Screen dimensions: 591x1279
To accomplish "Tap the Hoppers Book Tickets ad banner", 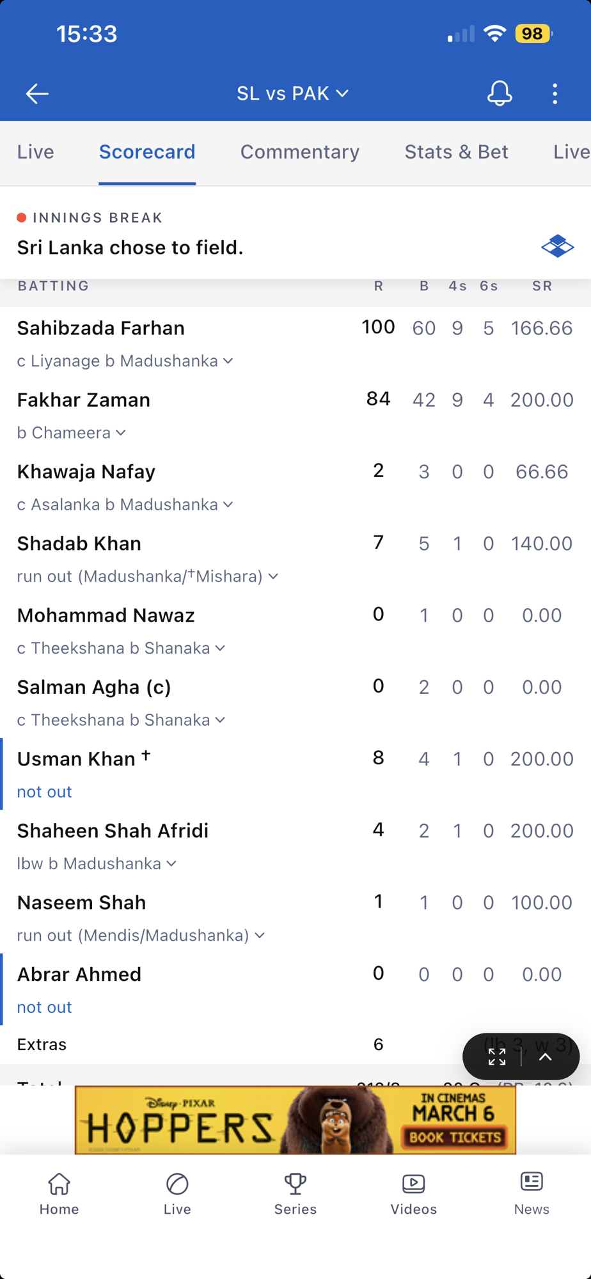I will coord(295,1120).
